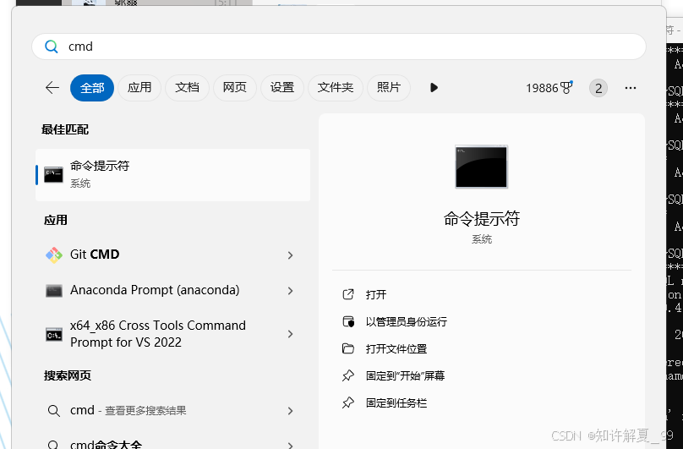
Task: Click the x64_x86 Cross Tools icon
Action: tap(54, 334)
